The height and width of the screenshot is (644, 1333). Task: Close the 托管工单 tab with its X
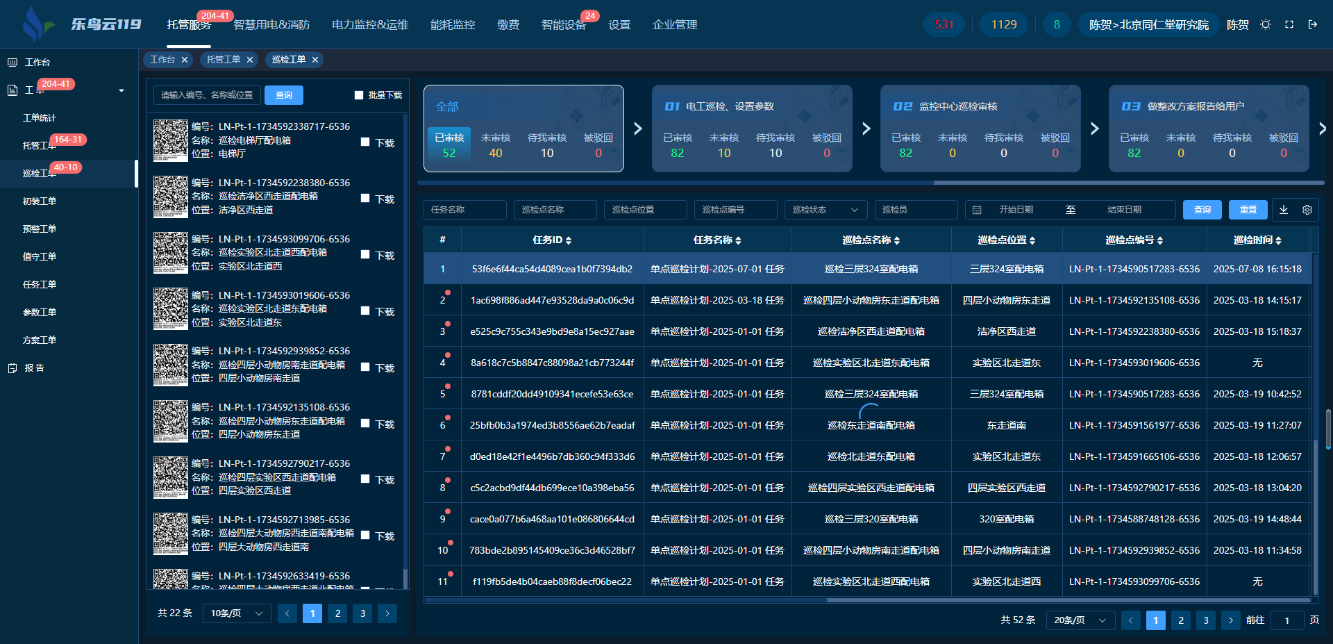coord(250,60)
